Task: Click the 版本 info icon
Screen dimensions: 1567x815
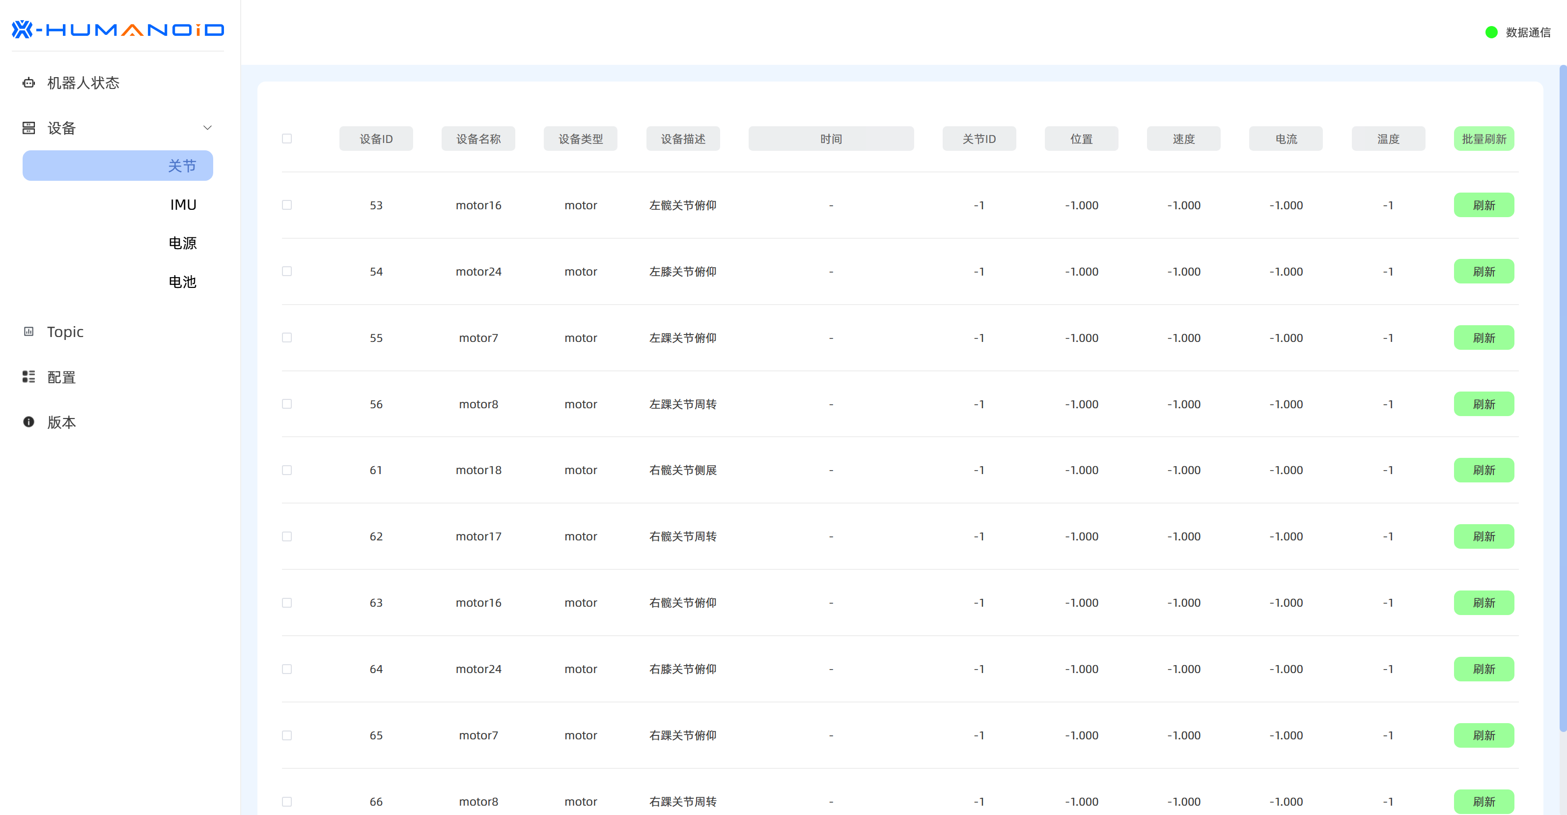Action: tap(28, 422)
